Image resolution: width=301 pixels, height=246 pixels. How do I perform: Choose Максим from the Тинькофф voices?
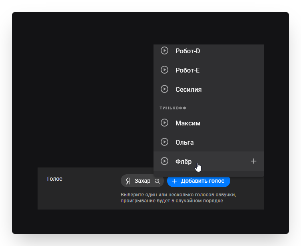click(209, 123)
